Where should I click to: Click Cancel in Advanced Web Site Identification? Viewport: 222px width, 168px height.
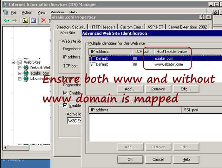click(x=158, y=159)
